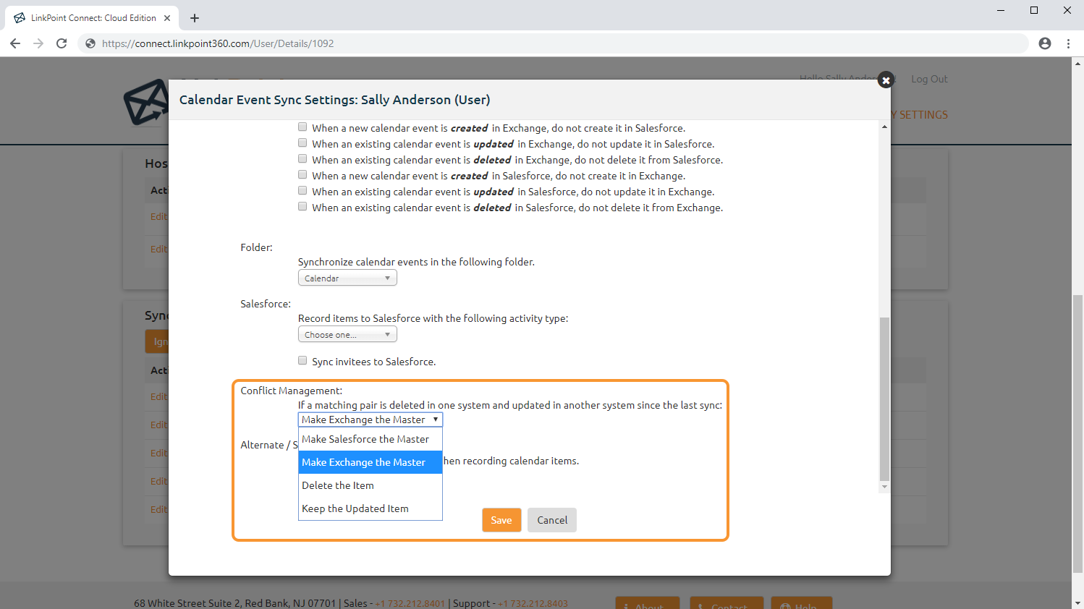Open the 'Choose one...' activity type dropdown
Screen dimensions: 1084x609
tap(347, 334)
